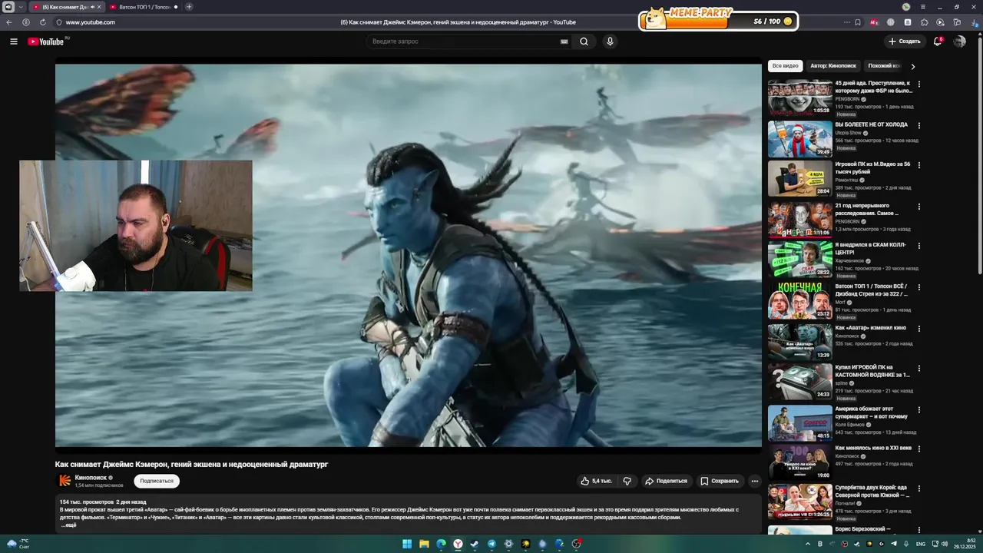Select the 'Похожий контент' filter chip

[x=885, y=66]
